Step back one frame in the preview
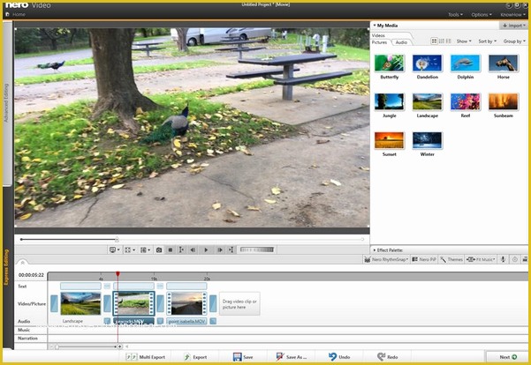Viewport: 531px width, 365px height. [x=193, y=250]
